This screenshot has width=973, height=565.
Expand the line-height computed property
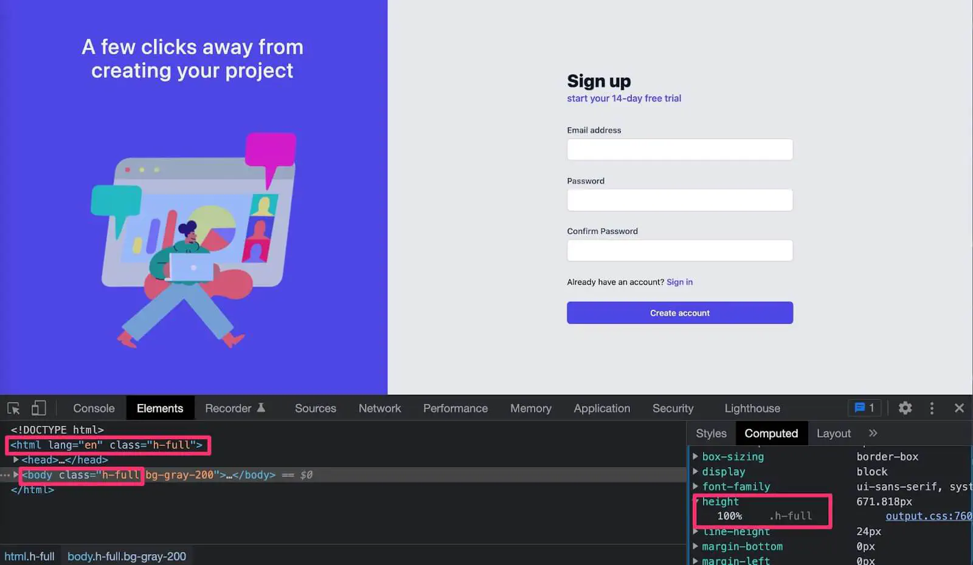coord(695,532)
